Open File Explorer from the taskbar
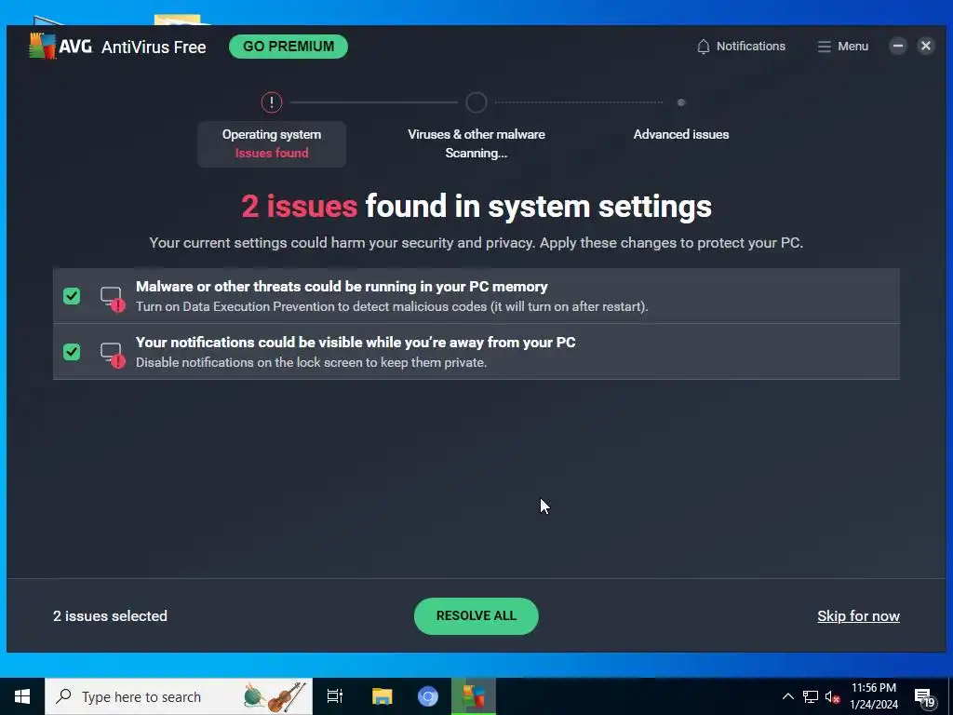953x715 pixels. point(382,696)
